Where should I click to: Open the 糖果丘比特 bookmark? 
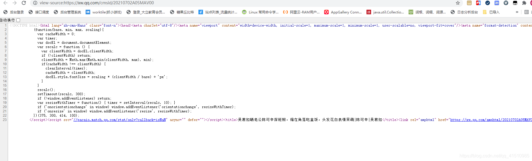[182, 12]
